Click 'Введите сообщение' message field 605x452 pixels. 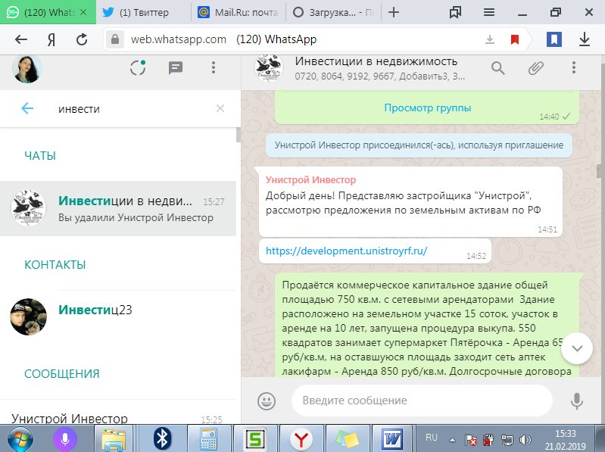[422, 401]
